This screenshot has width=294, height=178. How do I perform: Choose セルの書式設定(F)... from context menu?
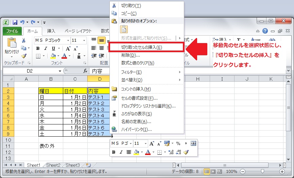(146, 98)
